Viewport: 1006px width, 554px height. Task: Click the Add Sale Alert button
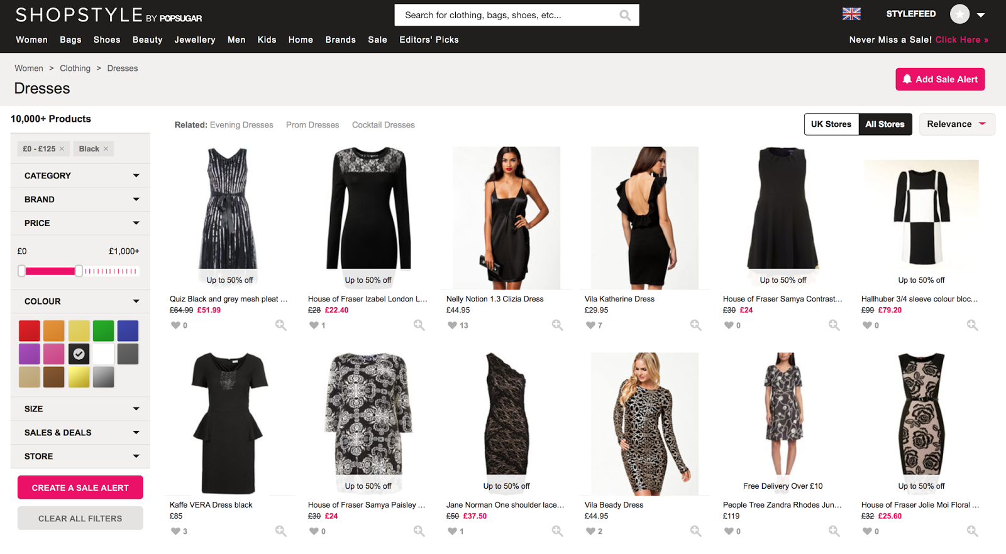click(940, 79)
